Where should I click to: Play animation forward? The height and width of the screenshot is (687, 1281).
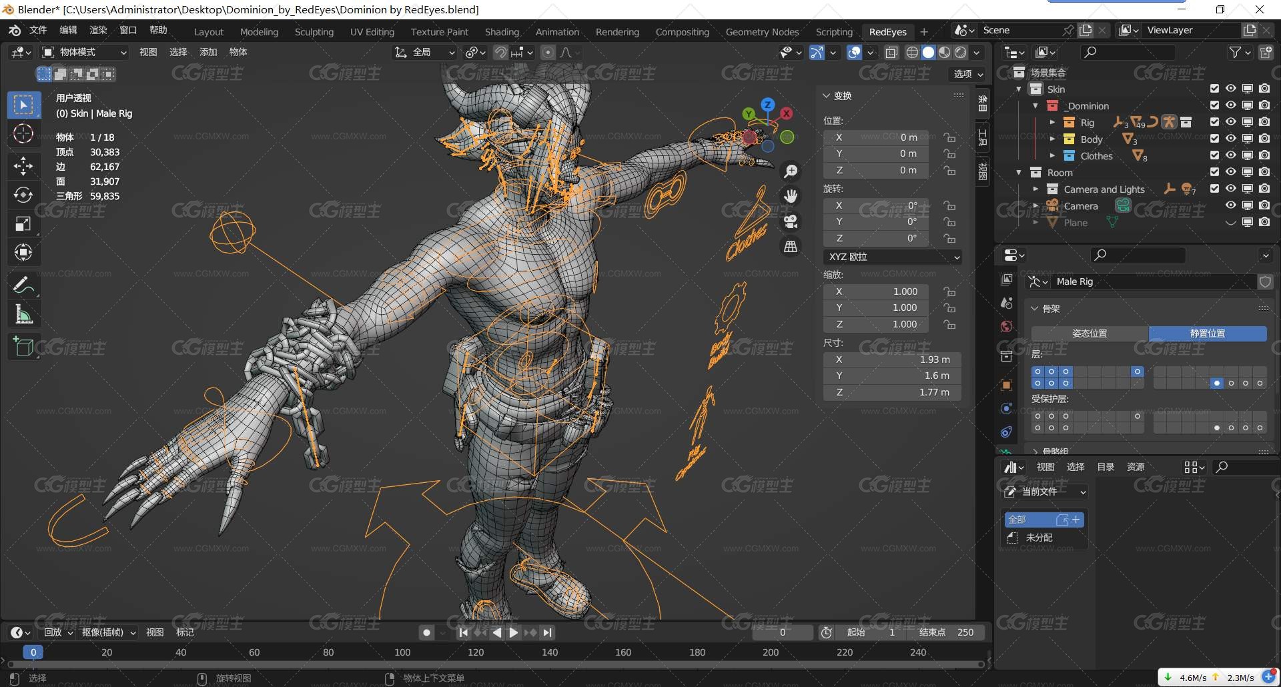tap(513, 632)
